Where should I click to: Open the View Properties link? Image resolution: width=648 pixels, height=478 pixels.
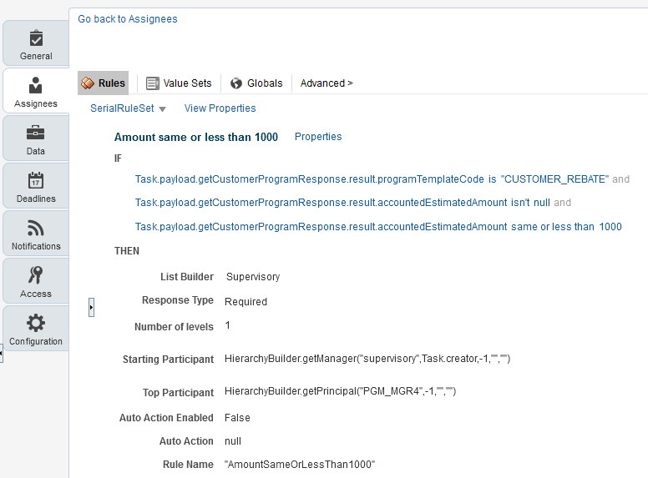pos(220,108)
